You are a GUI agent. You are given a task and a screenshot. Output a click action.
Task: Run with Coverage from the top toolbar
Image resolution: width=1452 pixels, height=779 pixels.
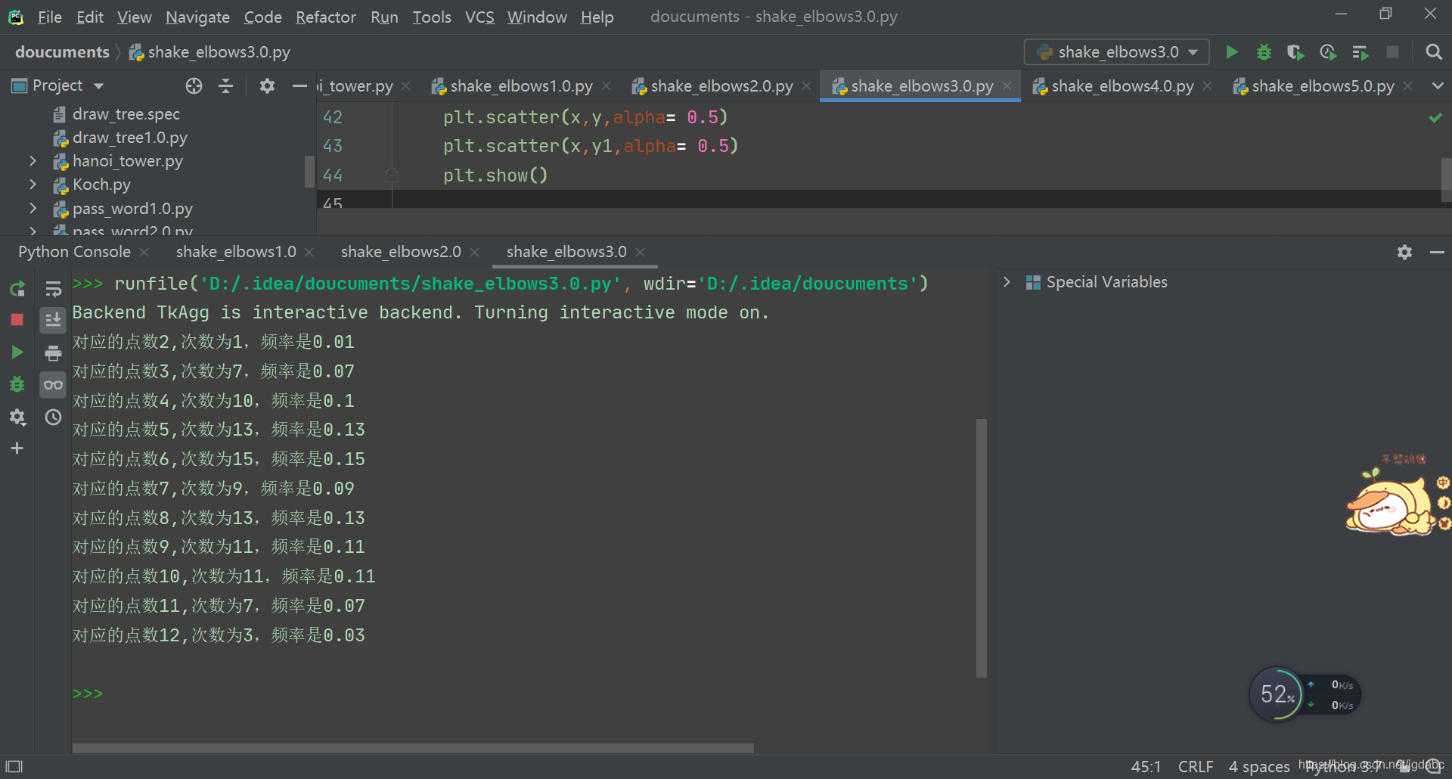[1295, 52]
